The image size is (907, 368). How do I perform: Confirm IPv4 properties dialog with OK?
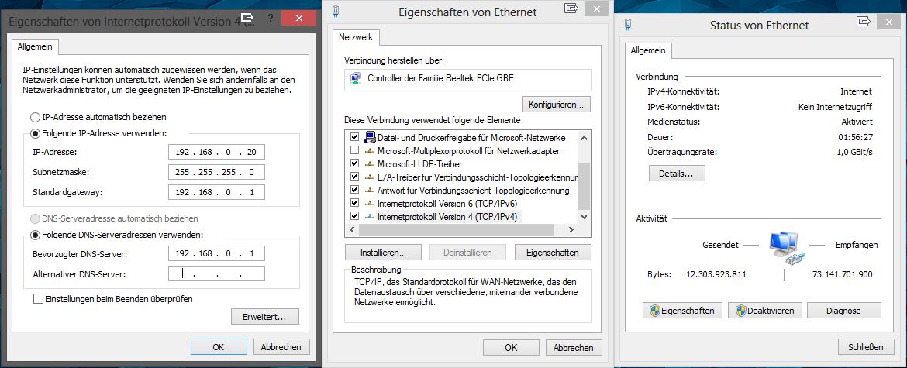[x=218, y=347]
